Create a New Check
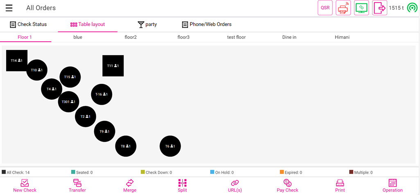 [x=25, y=186]
